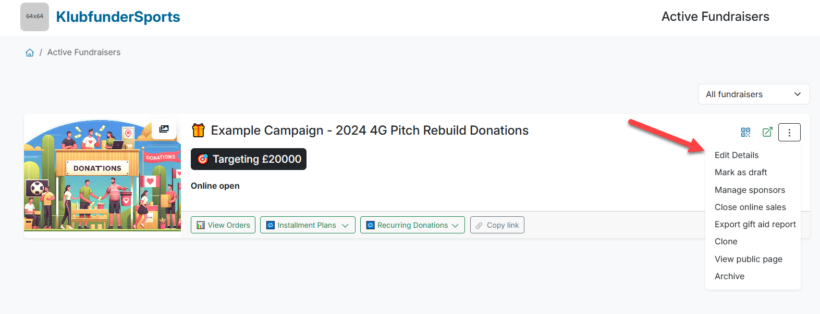Click the Copy link button
This screenshot has width=820, height=314.
click(497, 225)
